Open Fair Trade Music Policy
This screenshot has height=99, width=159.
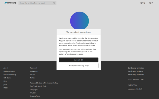pos(39,86)
